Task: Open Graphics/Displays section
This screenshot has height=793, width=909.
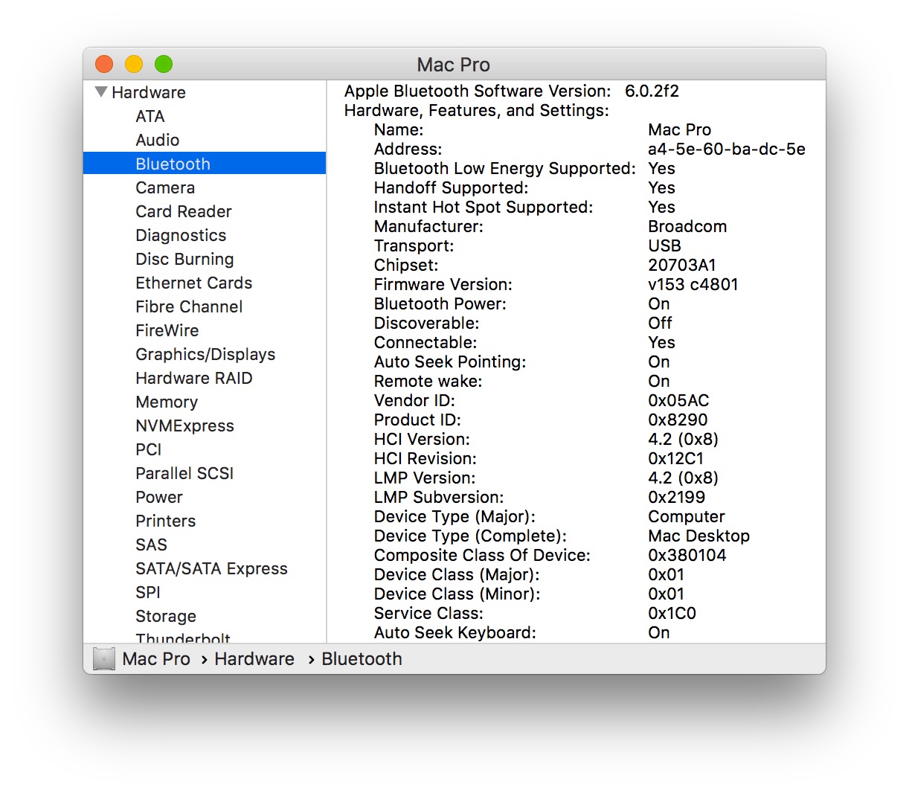Action: click(205, 354)
